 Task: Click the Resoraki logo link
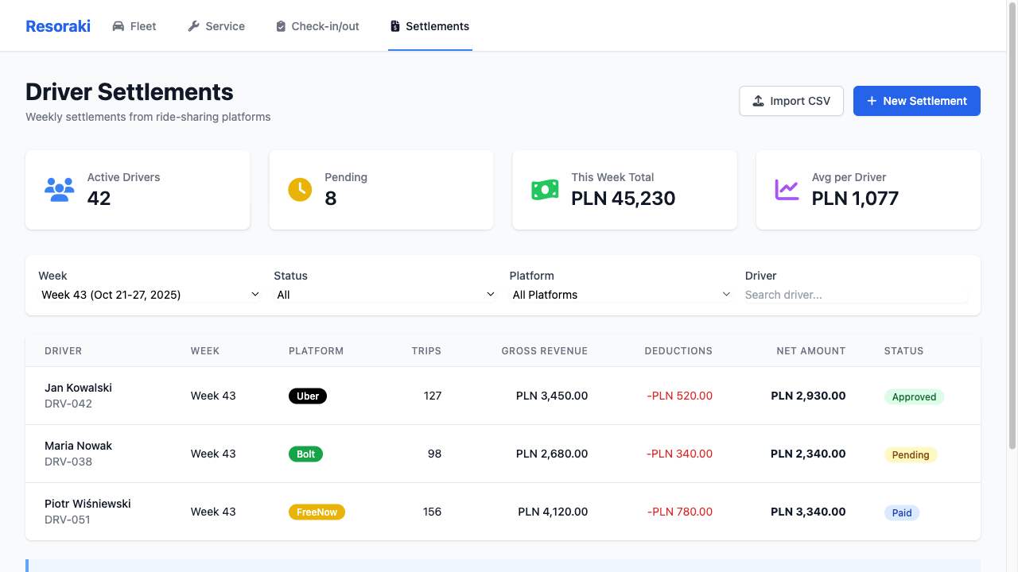(58, 26)
